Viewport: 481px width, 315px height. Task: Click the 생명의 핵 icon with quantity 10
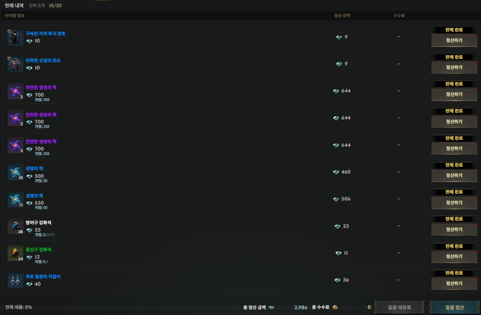pos(15,172)
